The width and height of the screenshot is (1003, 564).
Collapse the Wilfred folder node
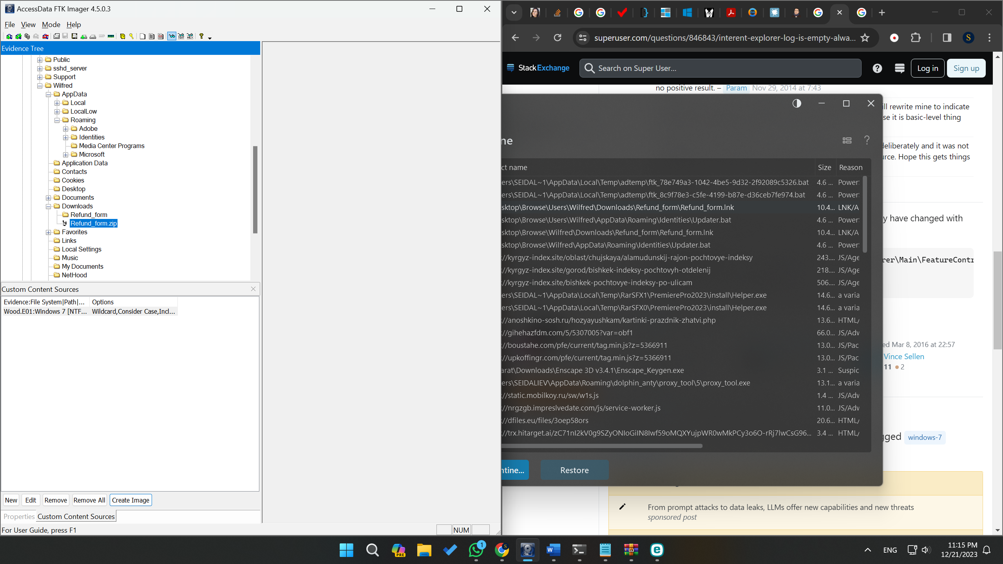(40, 86)
